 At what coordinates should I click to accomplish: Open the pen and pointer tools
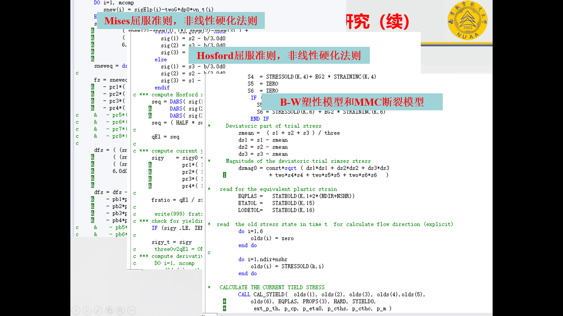(x=98, y=310)
